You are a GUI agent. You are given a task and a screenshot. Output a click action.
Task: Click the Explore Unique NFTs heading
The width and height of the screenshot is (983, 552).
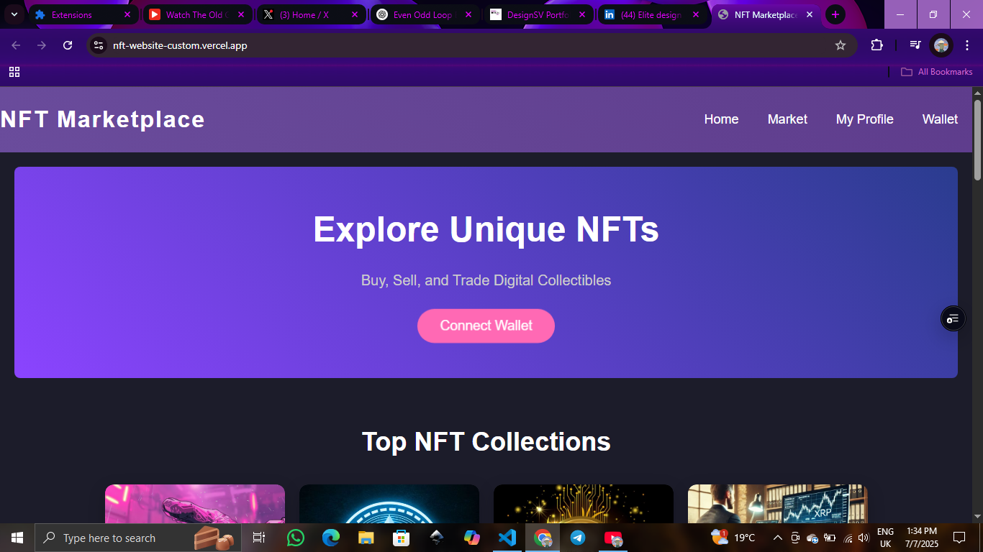486,229
